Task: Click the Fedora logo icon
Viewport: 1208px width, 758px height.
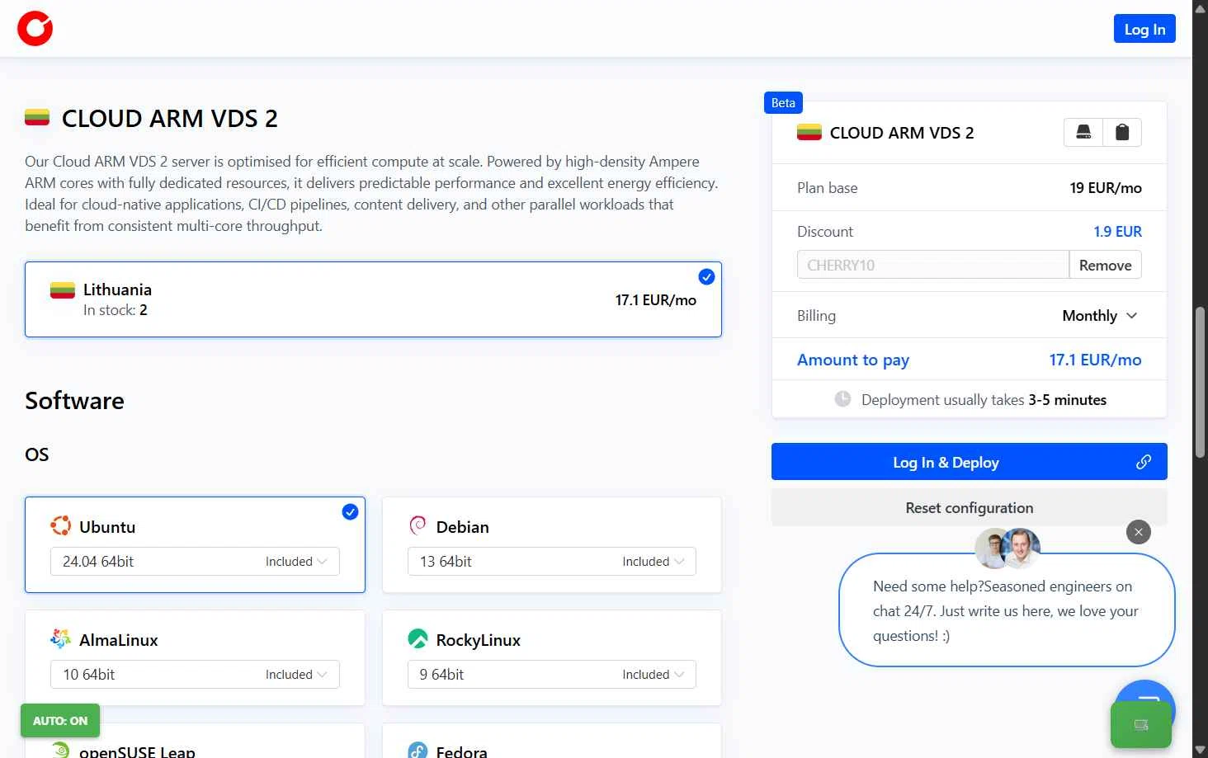Action: tap(418, 750)
